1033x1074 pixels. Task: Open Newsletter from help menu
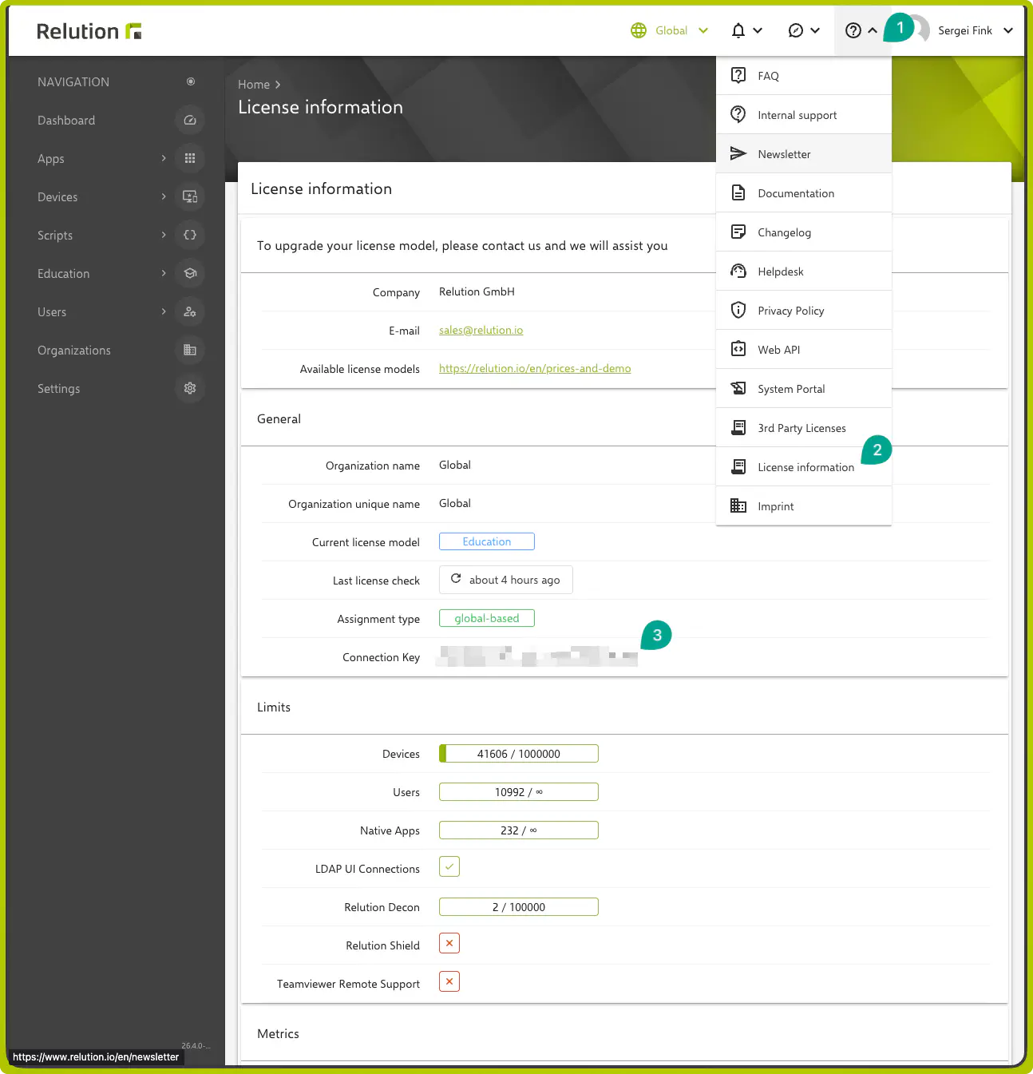(x=804, y=154)
